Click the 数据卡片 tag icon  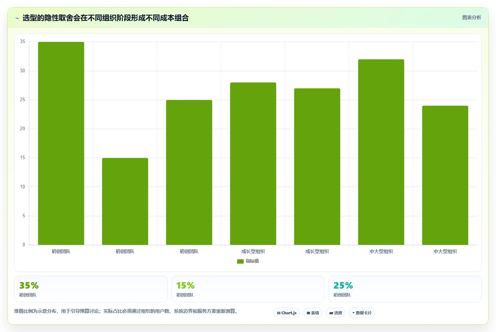[x=354, y=313]
